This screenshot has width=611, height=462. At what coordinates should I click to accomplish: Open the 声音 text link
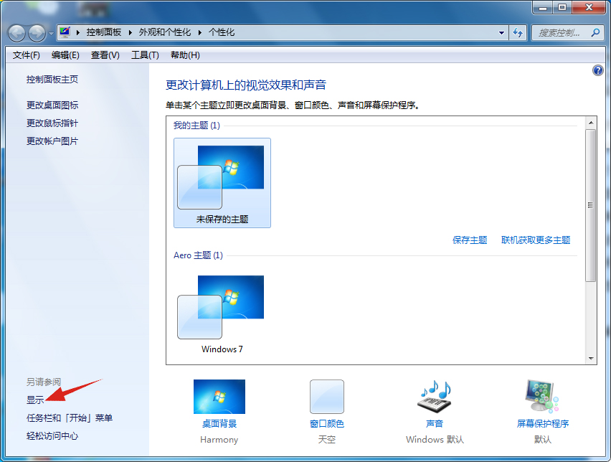[435, 424]
